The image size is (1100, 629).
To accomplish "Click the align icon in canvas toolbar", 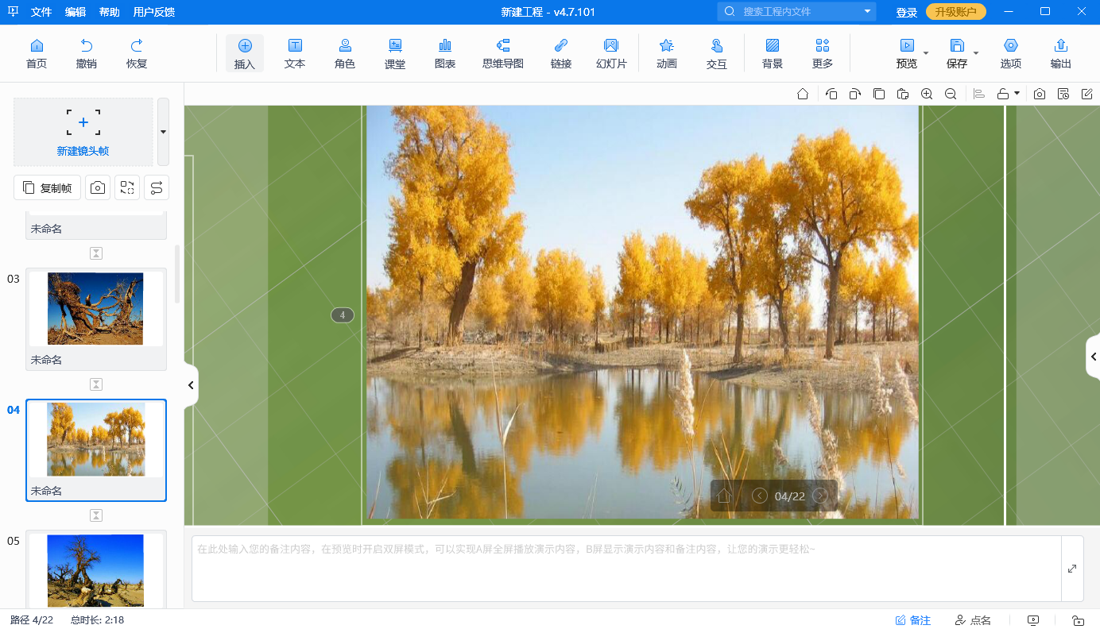I will [979, 94].
